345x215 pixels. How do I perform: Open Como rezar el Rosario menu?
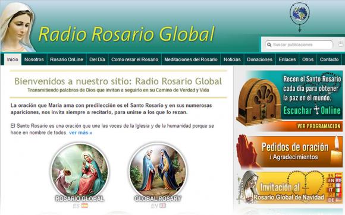click(134, 59)
